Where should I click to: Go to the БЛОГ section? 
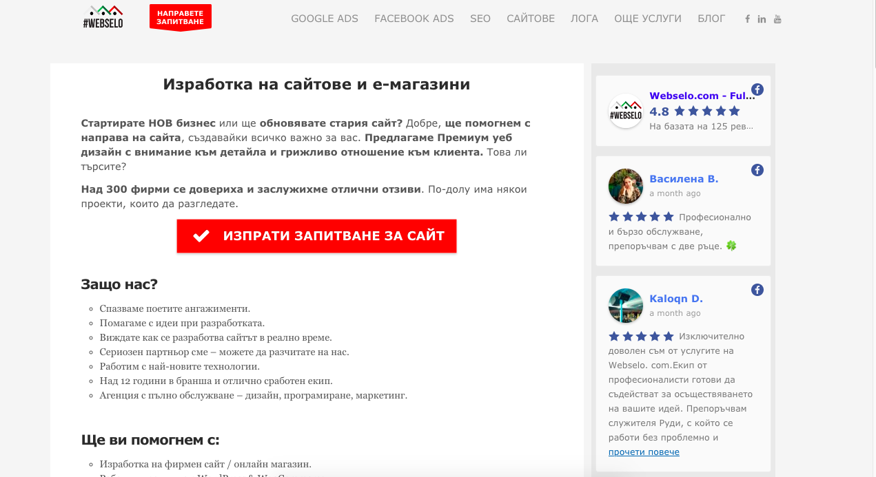point(711,19)
